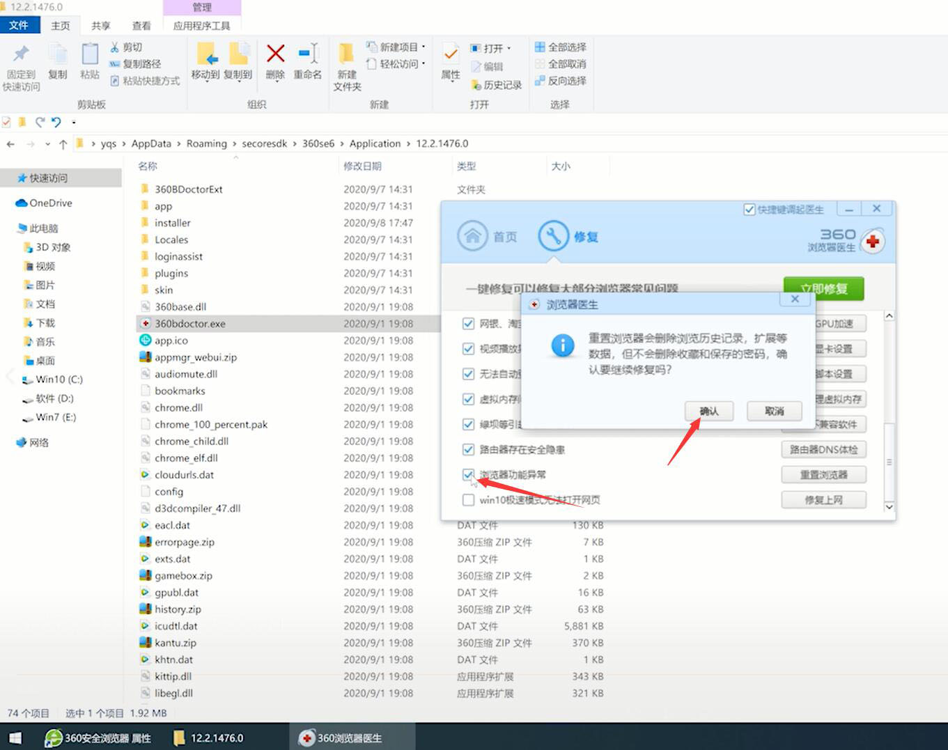
Task: Open the 轻松访问 dropdown
Action: tap(395, 64)
